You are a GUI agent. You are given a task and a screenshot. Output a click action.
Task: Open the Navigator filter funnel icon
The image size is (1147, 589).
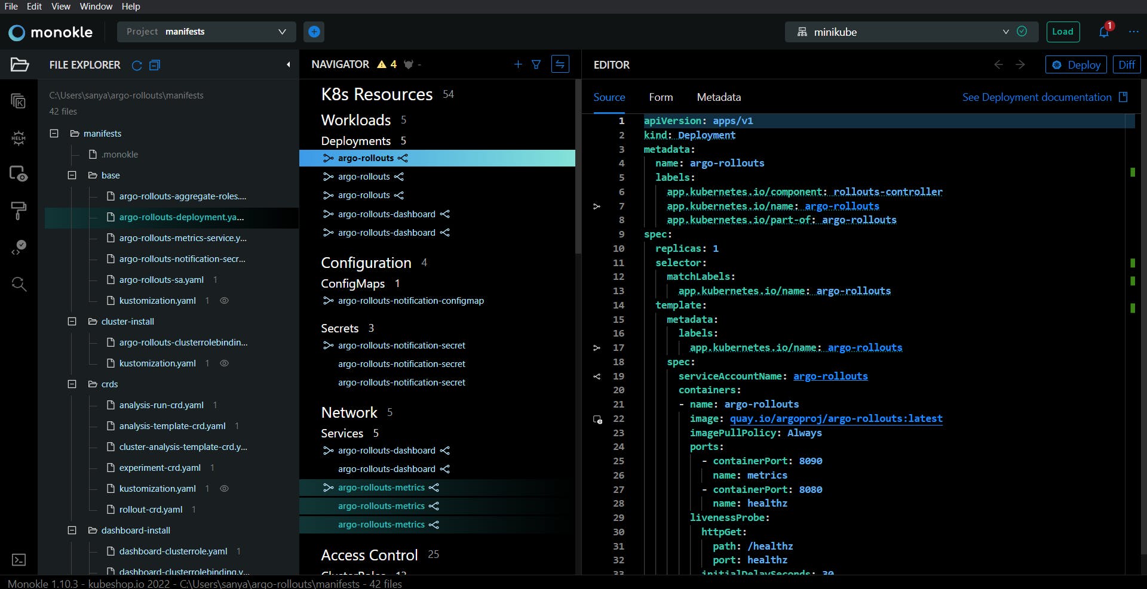coord(536,64)
